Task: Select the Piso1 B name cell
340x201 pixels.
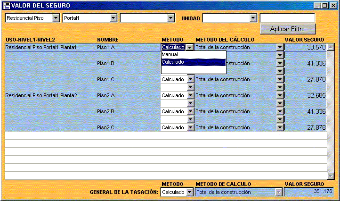Action: tap(105, 63)
